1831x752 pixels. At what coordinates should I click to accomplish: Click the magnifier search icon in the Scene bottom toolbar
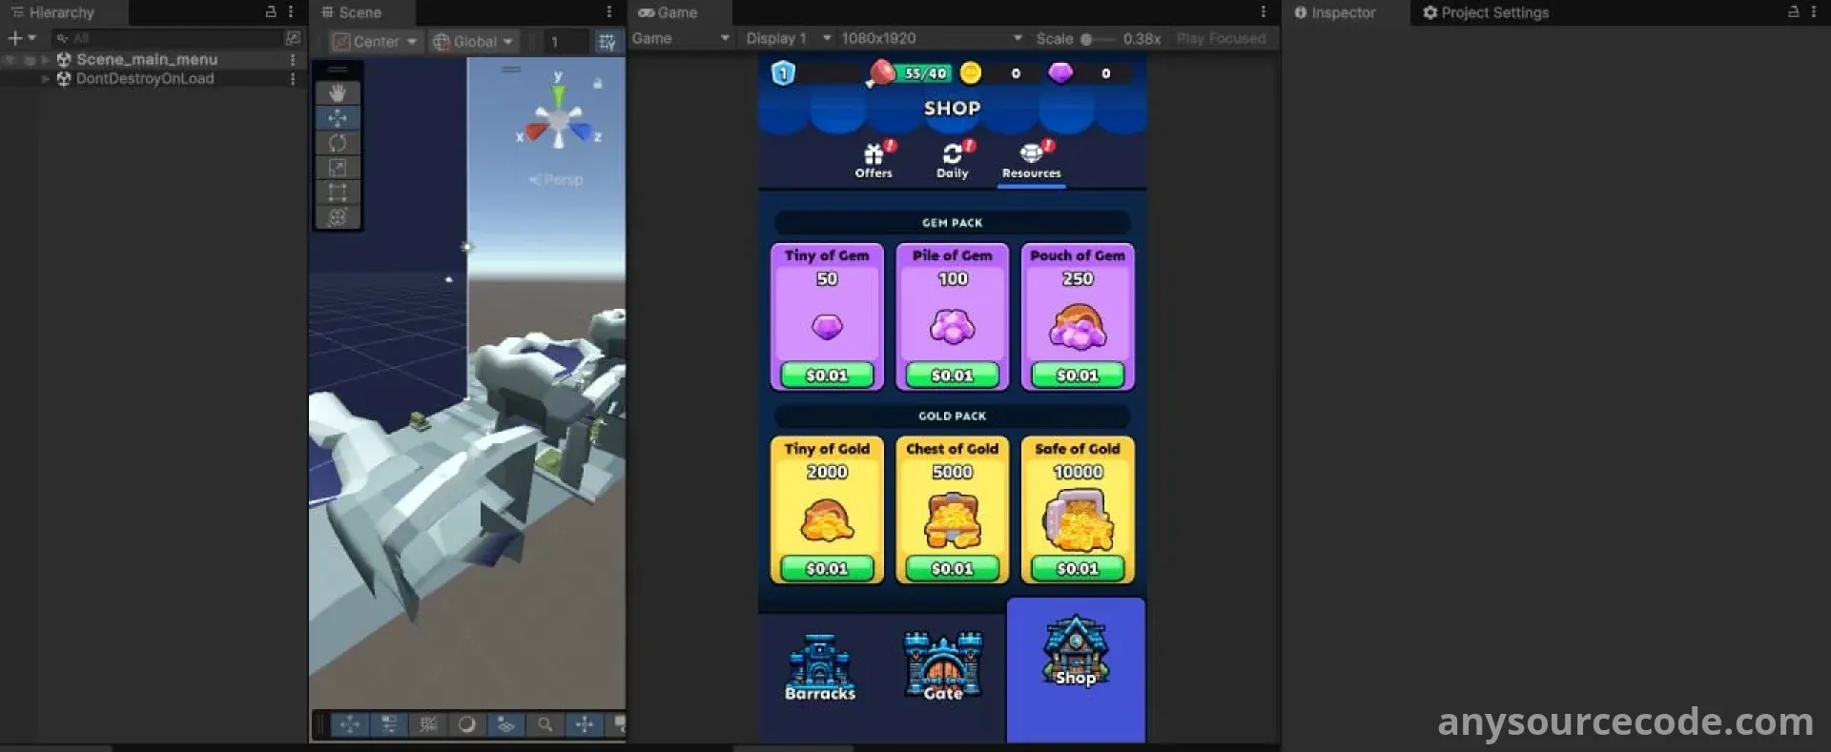545,724
